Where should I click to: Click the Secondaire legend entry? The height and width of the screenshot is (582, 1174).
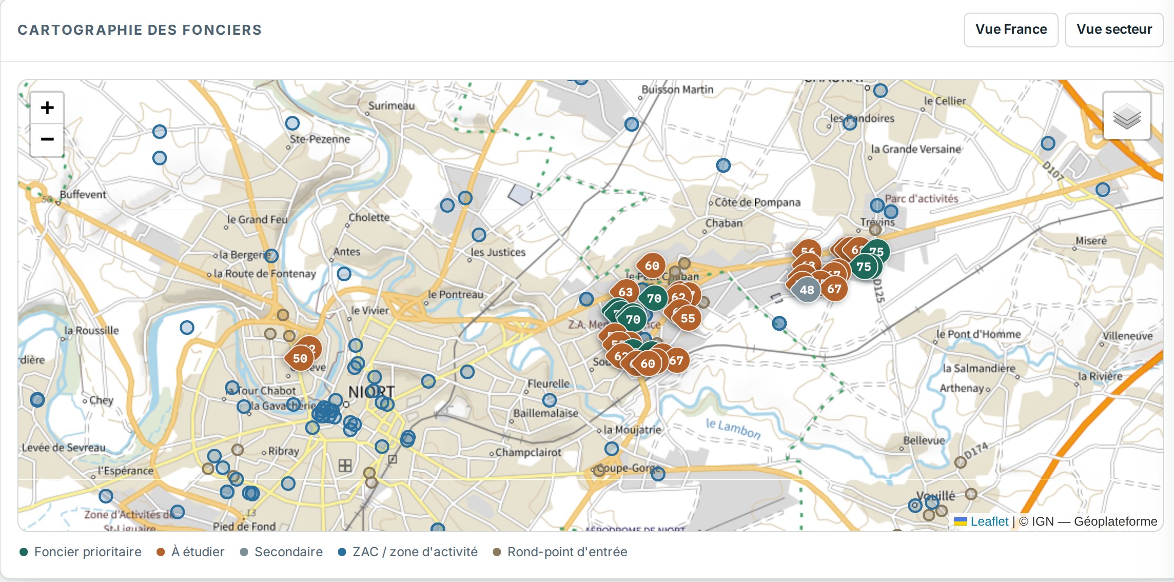point(281,552)
